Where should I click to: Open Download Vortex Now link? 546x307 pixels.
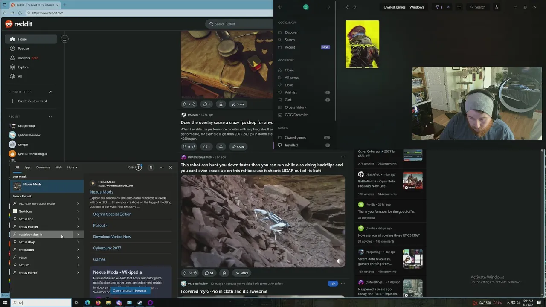point(112,237)
